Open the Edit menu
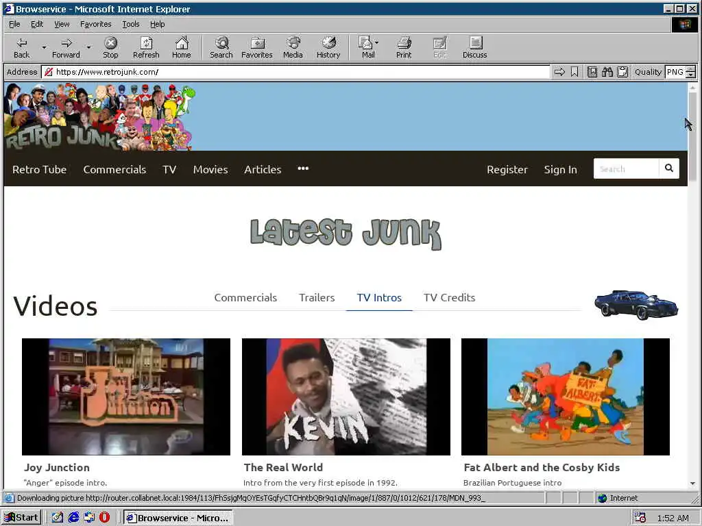702x526 pixels. pos(37,24)
